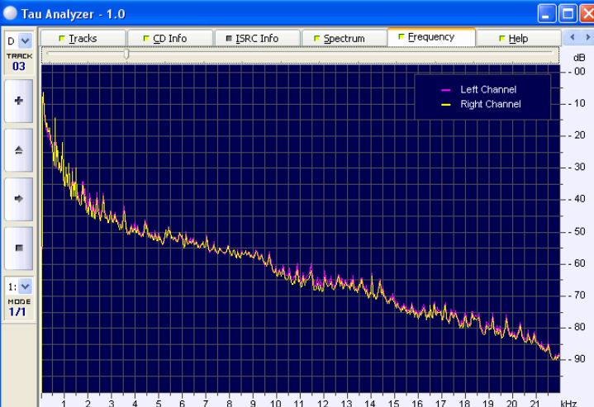Click the slider thumb above the graph
This screenshot has width=594, height=407.
pyautogui.click(x=126, y=54)
